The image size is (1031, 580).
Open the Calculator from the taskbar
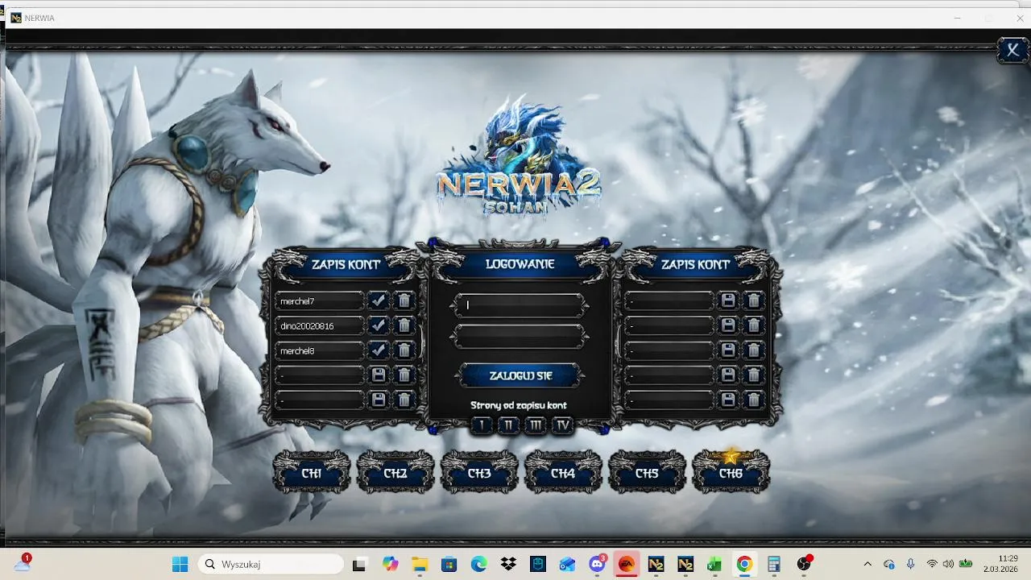(774, 564)
